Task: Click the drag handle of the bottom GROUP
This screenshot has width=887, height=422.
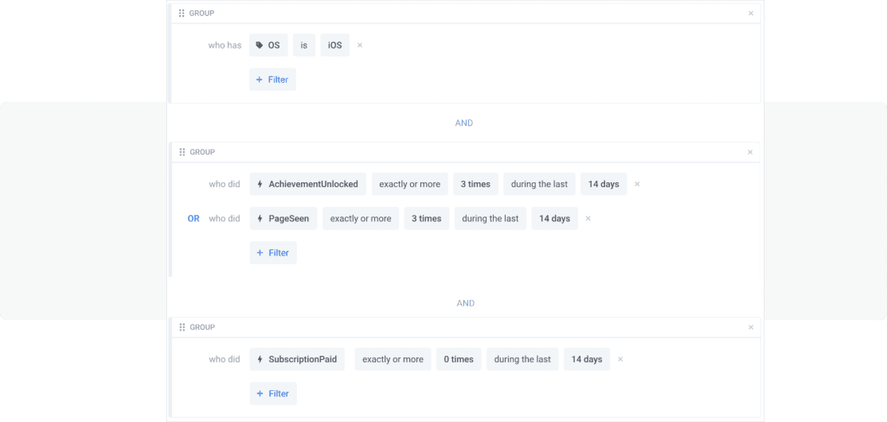Action: pos(182,327)
